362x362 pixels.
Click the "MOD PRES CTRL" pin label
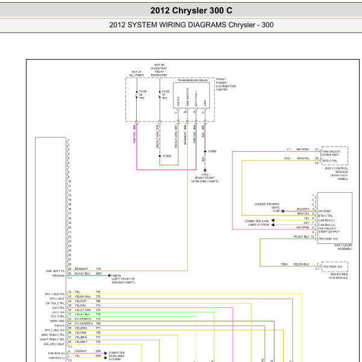pos(53,335)
